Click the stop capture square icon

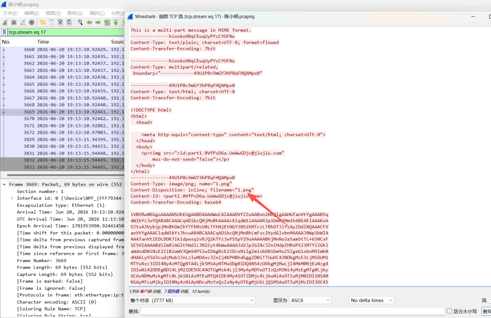click(14, 23)
